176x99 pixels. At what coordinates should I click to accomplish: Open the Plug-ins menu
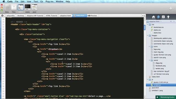[x=50, y=1]
